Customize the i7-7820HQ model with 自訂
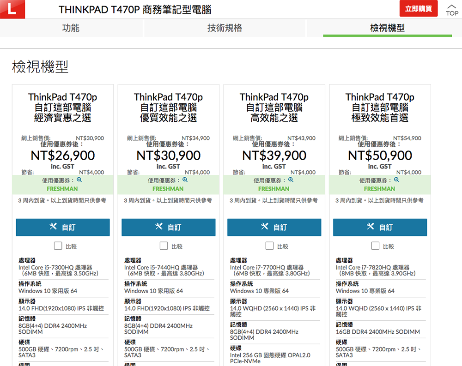The width and height of the screenshot is (462, 366). pos(380,227)
